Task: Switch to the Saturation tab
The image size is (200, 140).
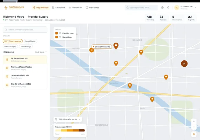Action: (59, 8)
